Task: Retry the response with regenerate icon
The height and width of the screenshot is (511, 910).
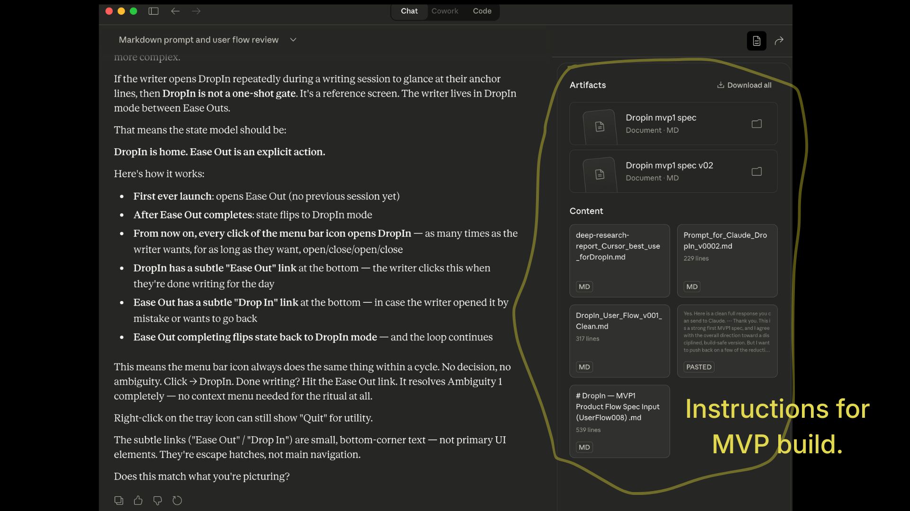Action: [x=177, y=500]
